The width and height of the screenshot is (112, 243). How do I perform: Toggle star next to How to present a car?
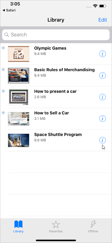pyautogui.click(x=3, y=91)
